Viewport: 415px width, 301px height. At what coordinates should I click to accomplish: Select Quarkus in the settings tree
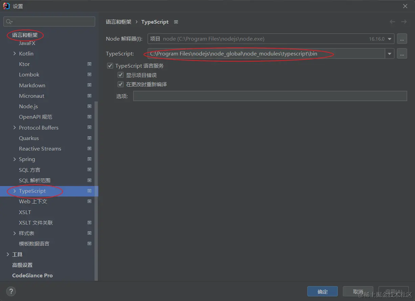29,138
